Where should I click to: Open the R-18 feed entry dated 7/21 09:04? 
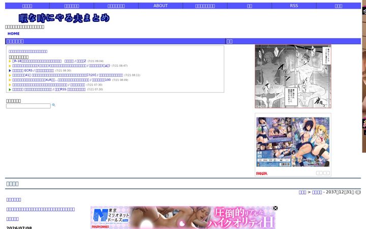pyautogui.click(x=49, y=61)
